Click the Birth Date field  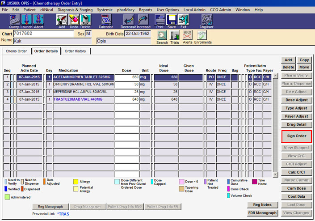point(138,34)
